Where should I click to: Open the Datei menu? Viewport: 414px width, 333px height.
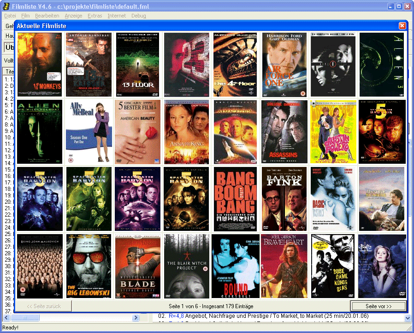pos(10,16)
